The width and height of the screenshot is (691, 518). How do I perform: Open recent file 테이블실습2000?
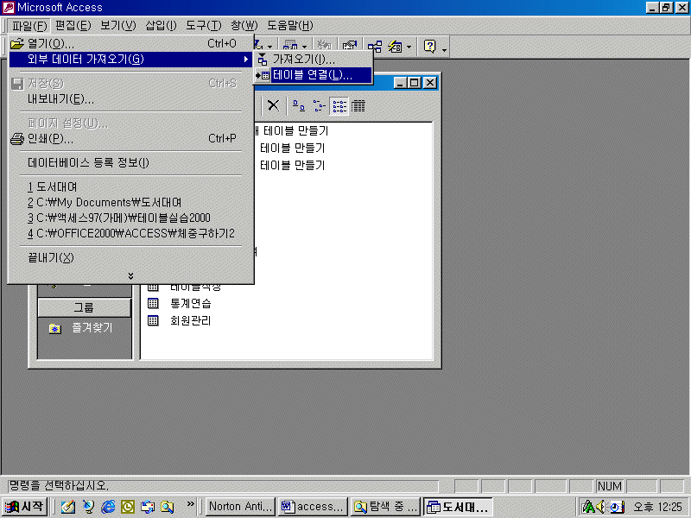131,218
